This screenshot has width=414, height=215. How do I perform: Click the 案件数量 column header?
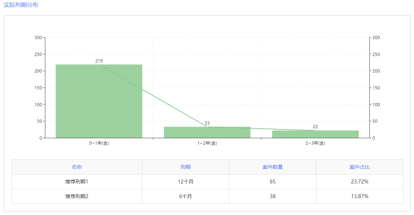tap(273, 167)
